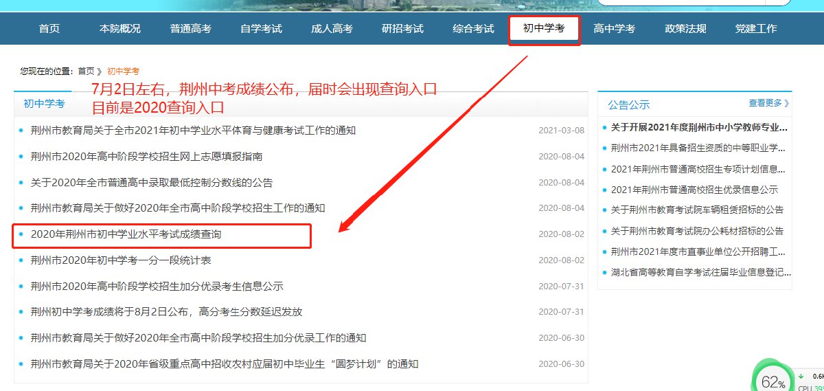Click the 2020-08-02 date beside 成绩查询

[x=562, y=234]
